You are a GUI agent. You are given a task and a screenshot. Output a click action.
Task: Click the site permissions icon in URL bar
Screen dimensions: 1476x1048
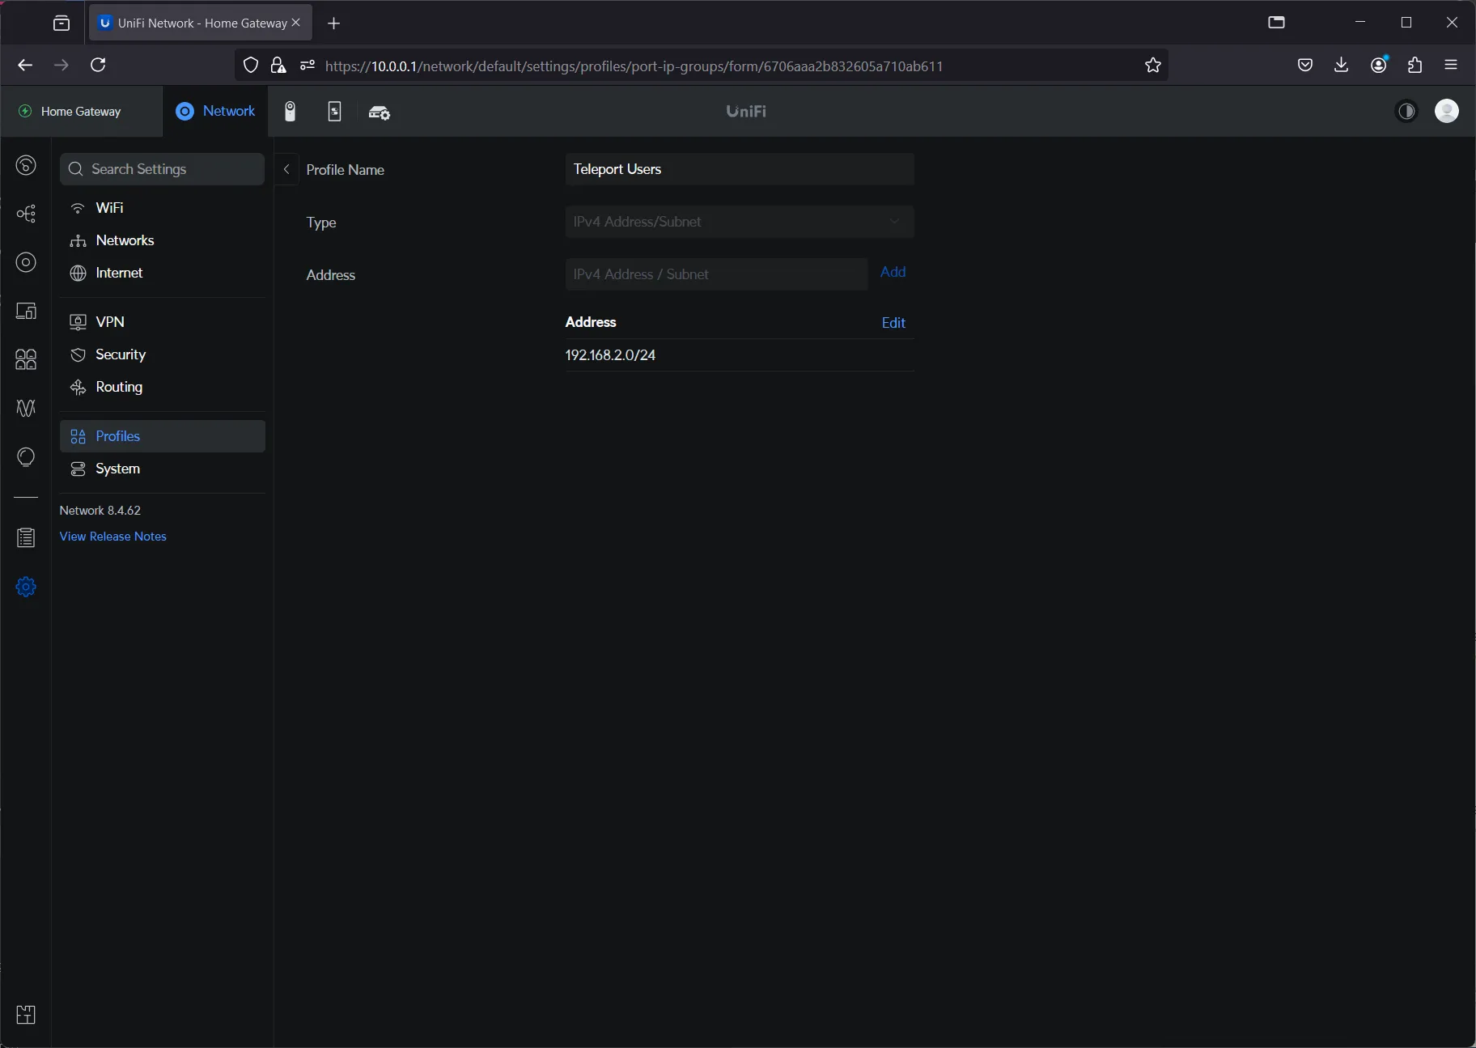point(307,66)
